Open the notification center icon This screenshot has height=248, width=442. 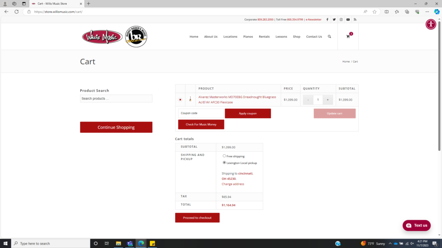click(x=435, y=243)
